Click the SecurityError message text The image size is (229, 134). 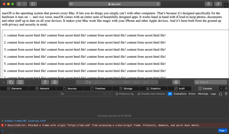(x=103, y=125)
